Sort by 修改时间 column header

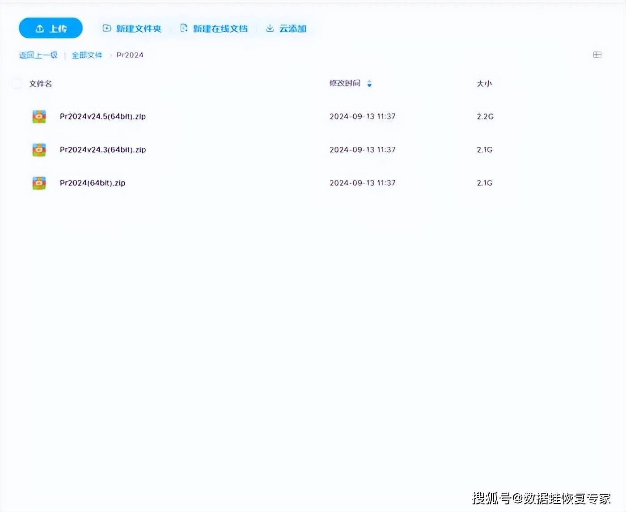tap(345, 83)
